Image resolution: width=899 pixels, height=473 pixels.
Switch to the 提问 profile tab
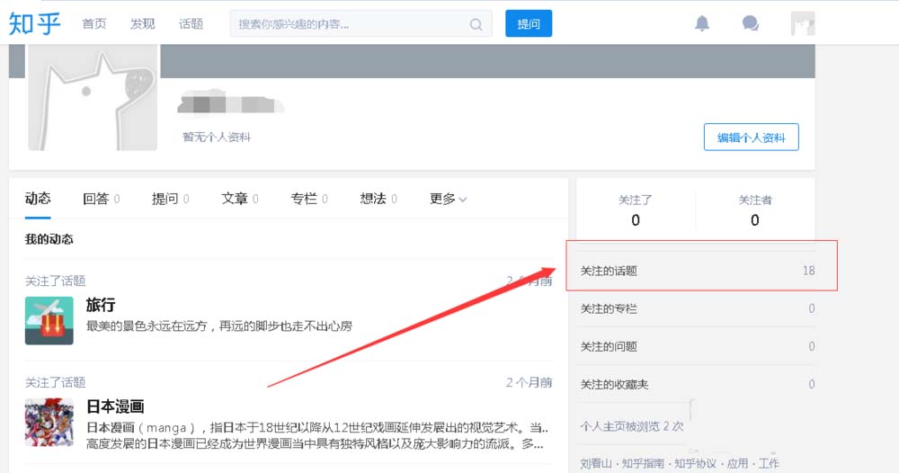(x=170, y=199)
